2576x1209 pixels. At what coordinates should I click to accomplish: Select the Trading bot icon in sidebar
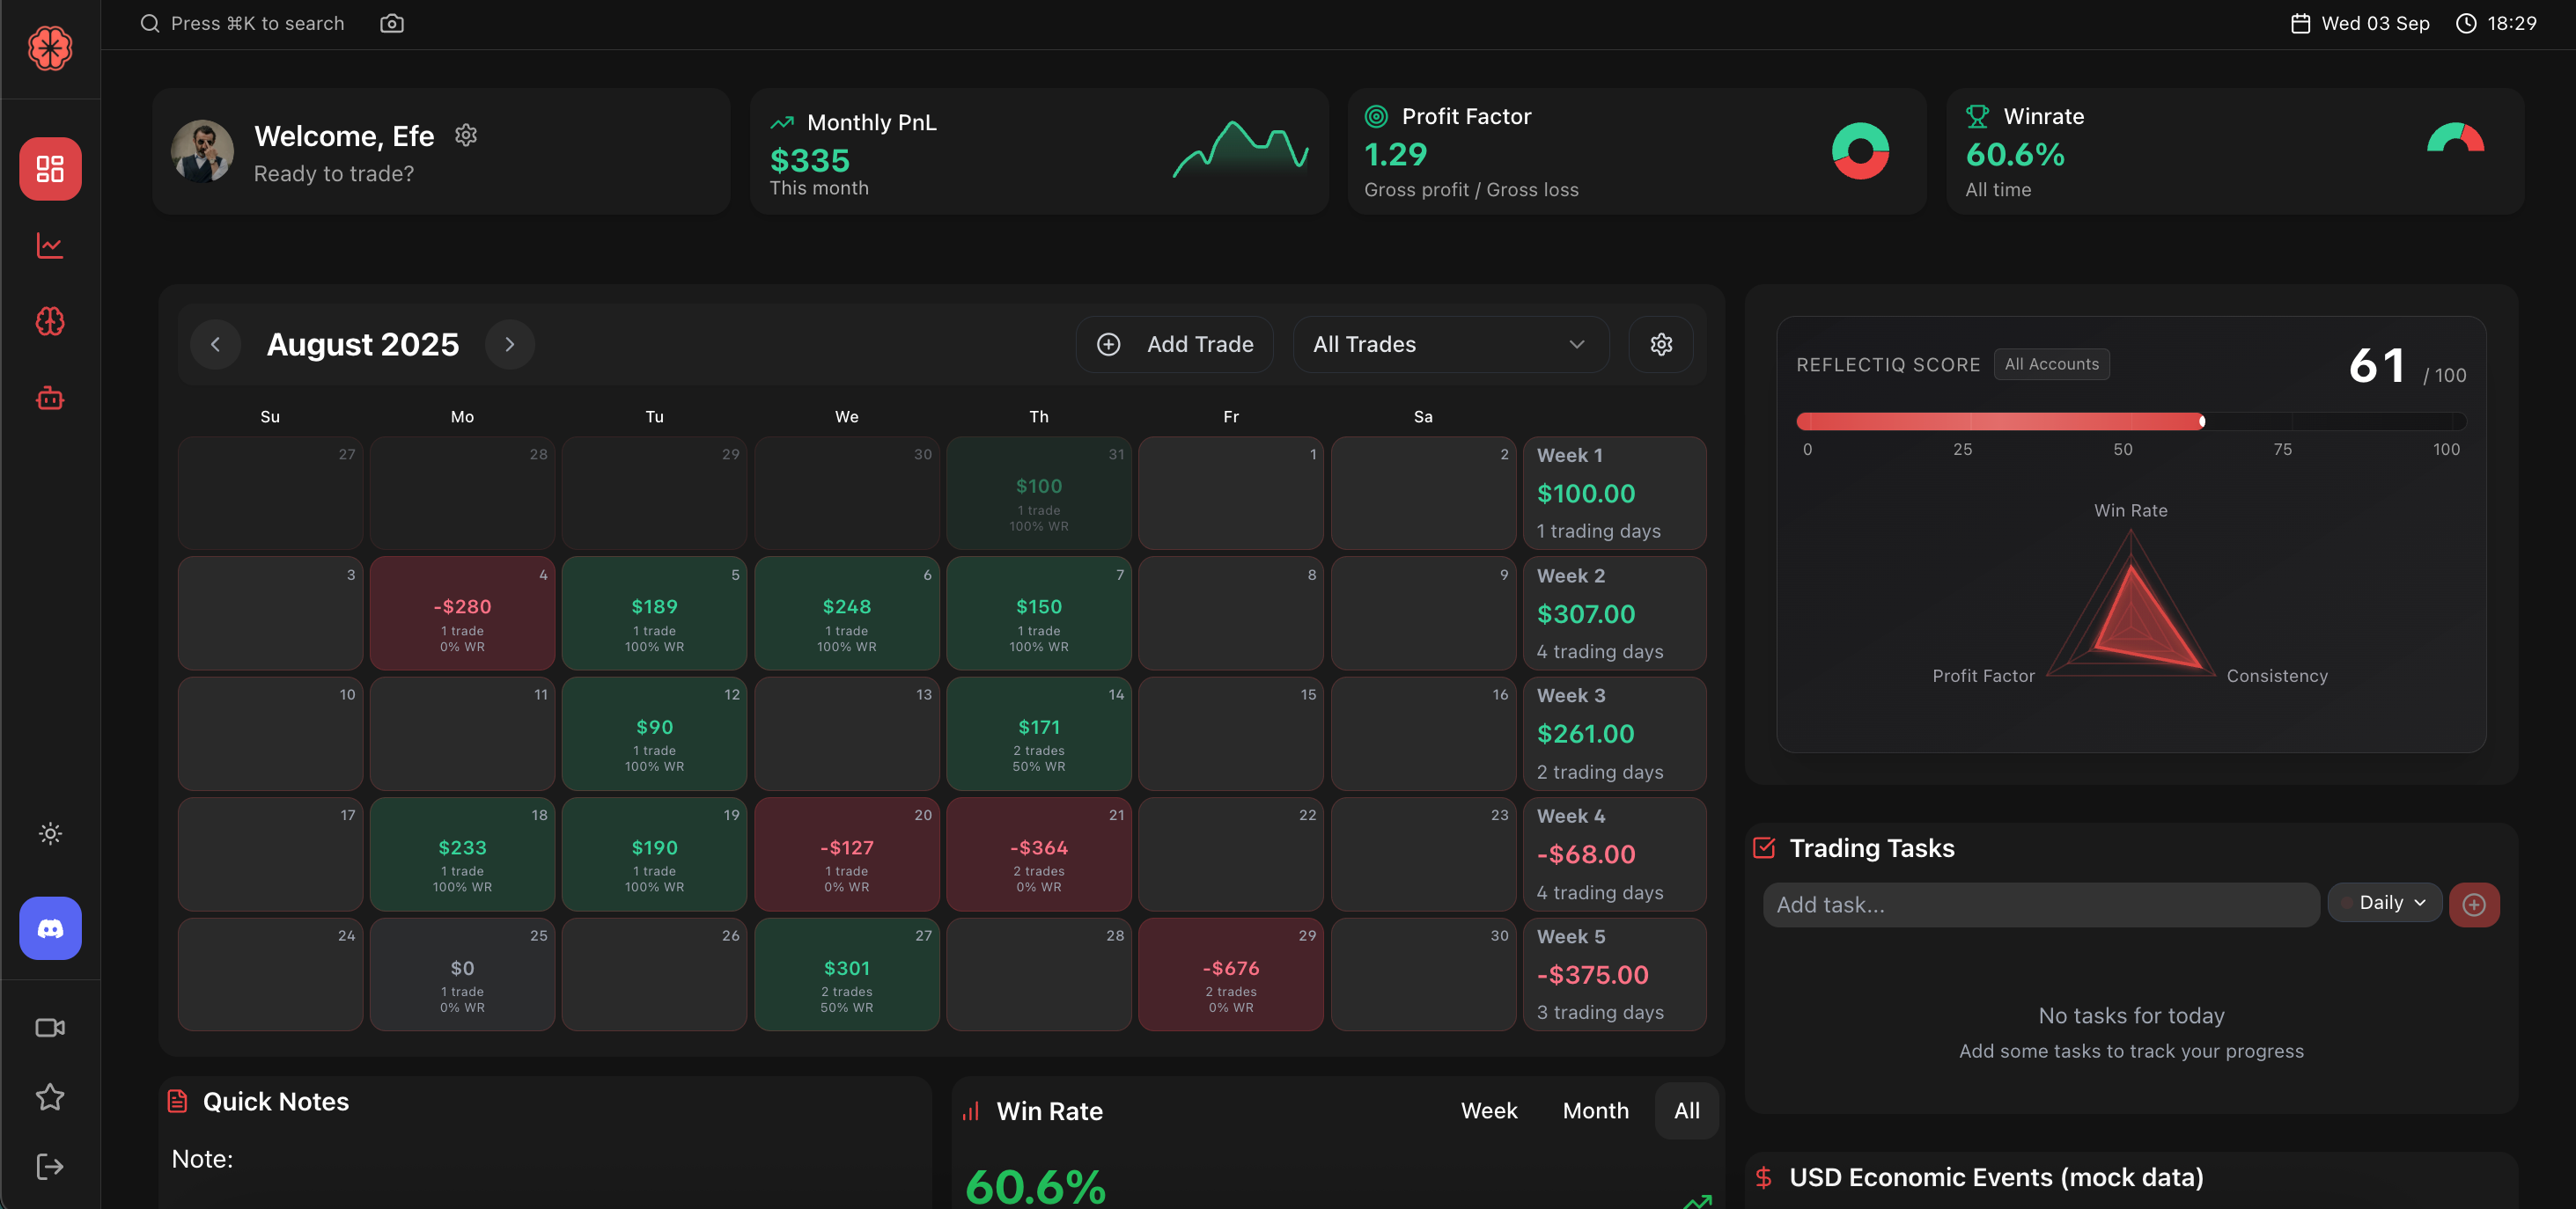coord(49,399)
